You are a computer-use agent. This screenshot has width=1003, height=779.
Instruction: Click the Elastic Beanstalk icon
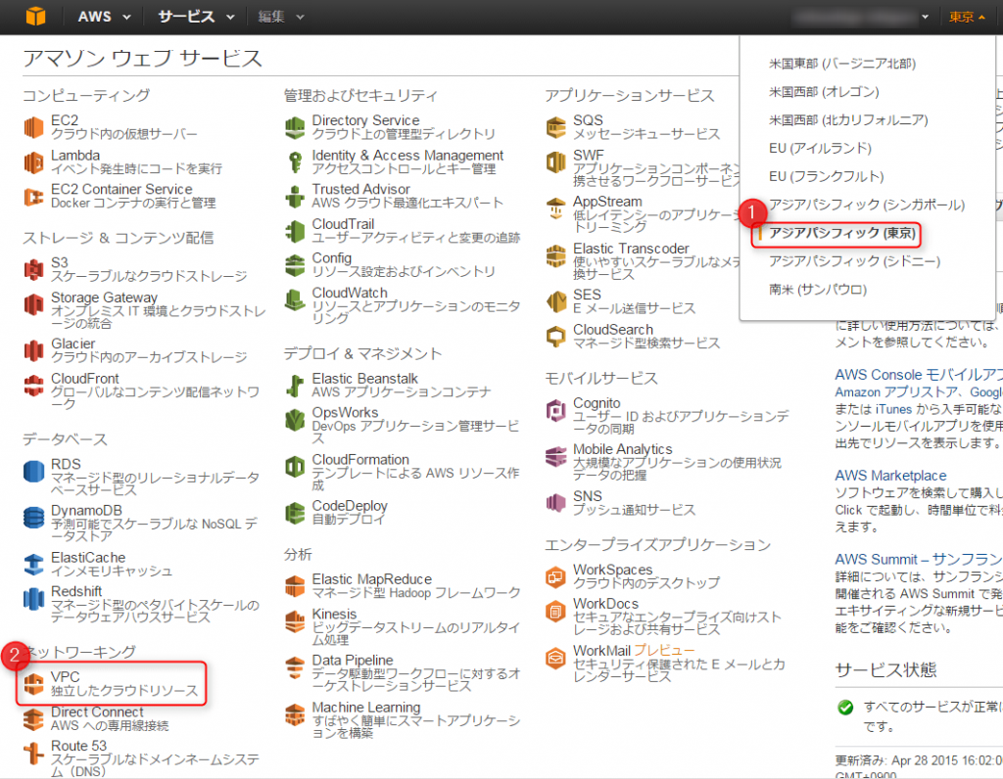[294, 386]
